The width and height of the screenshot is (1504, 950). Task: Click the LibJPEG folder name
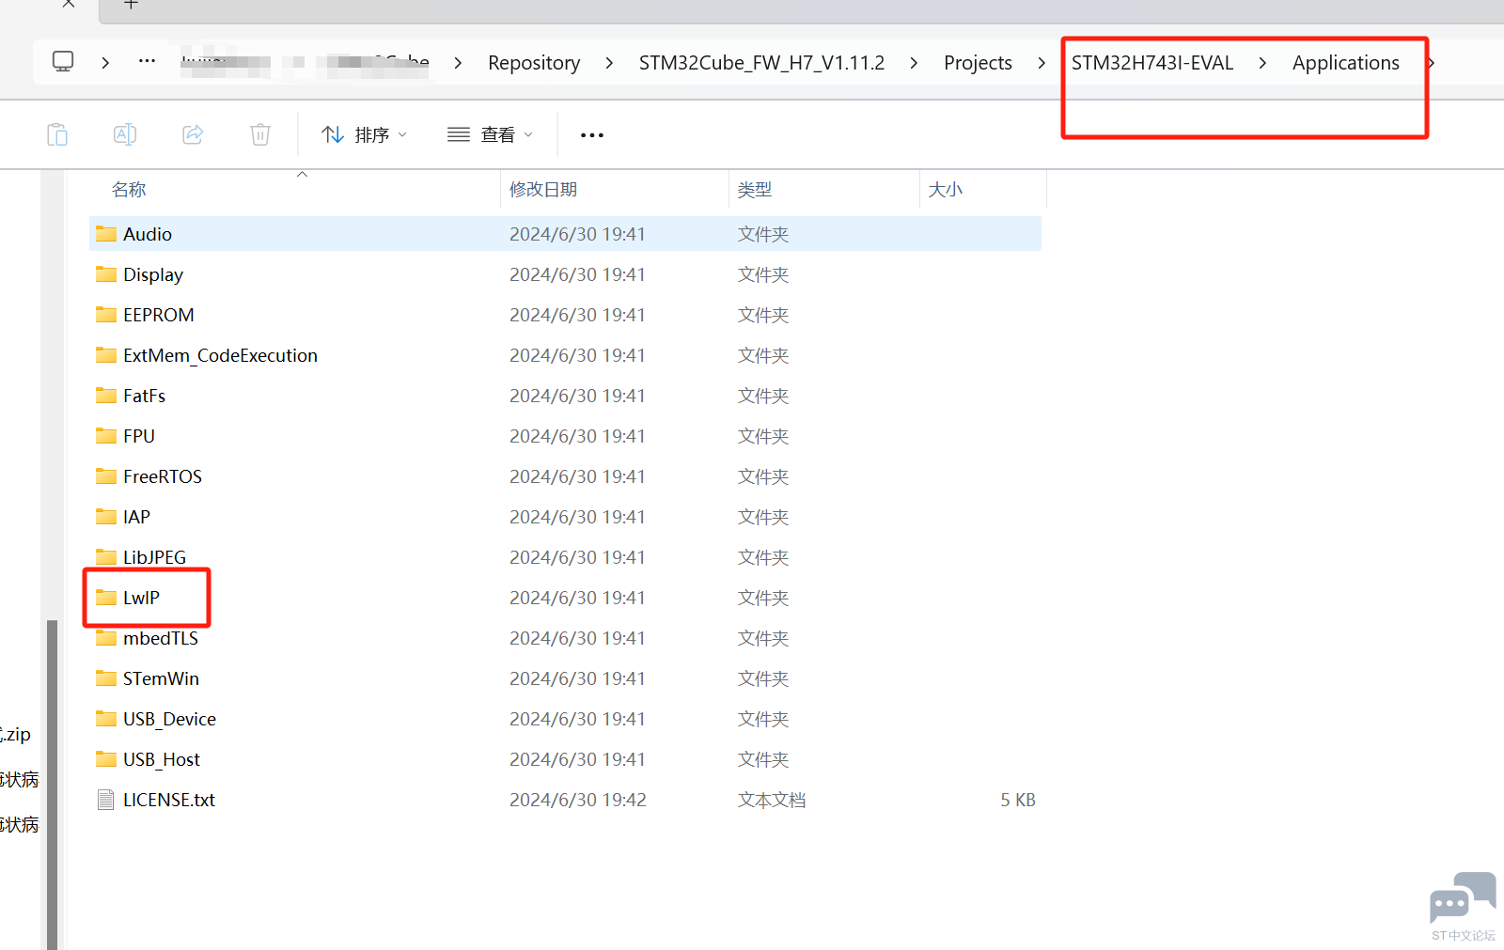pyautogui.click(x=154, y=557)
